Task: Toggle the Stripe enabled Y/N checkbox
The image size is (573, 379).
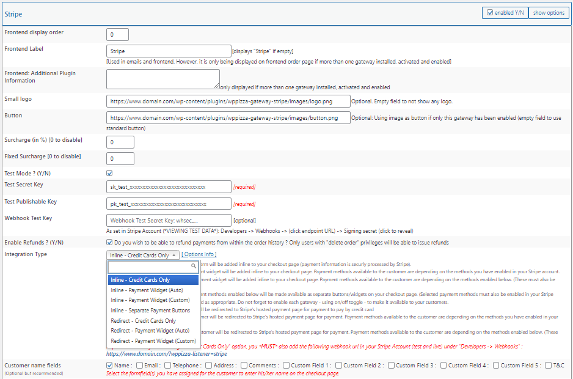Action: pyautogui.click(x=490, y=12)
